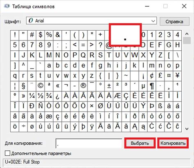Toggle the Дополнительные параметры checkbox
The height and width of the screenshot is (168, 194).
coord(7,153)
